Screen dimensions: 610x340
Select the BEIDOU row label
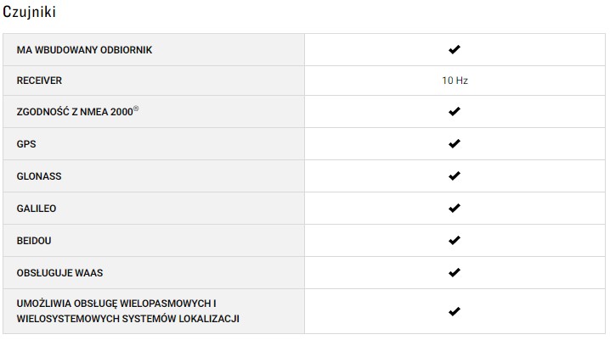pos(34,241)
